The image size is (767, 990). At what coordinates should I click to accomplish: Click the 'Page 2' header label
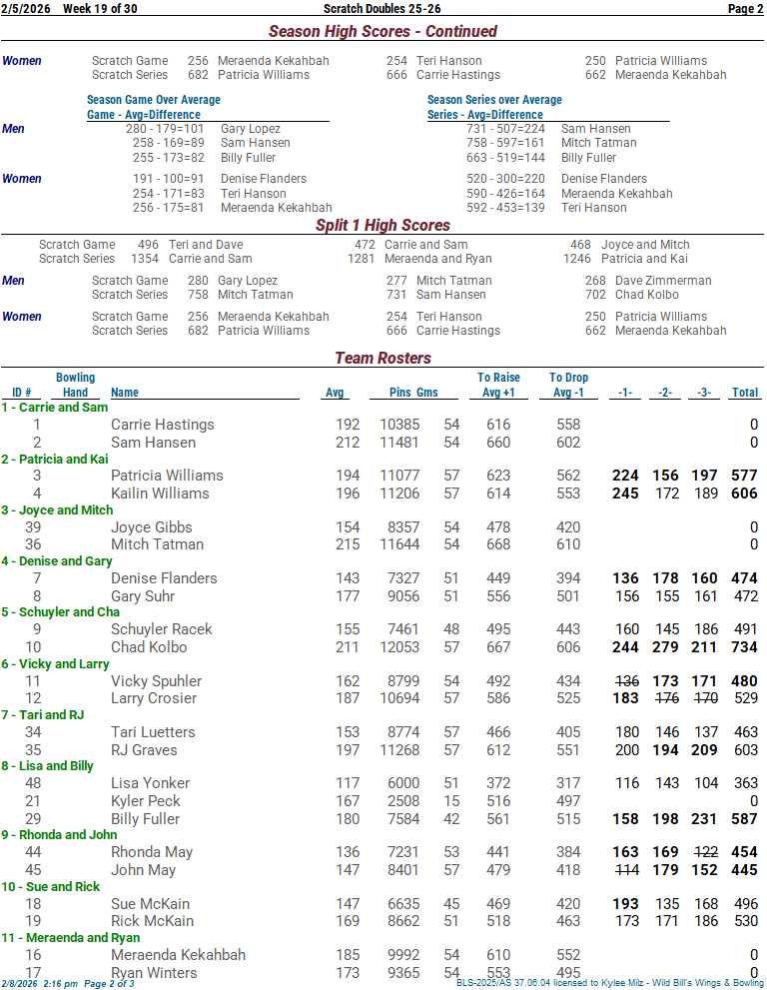[746, 9]
